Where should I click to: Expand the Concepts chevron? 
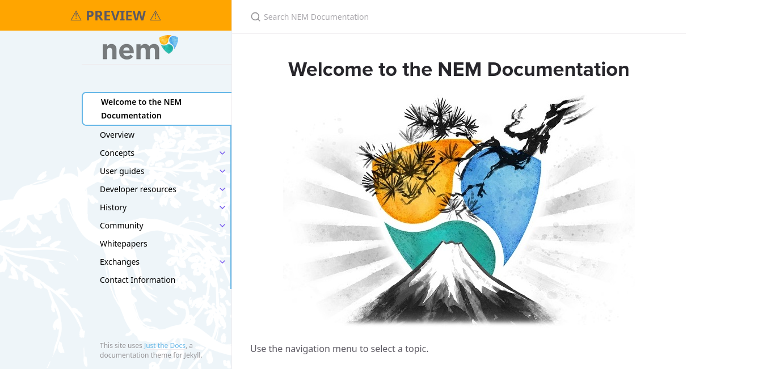(x=222, y=153)
